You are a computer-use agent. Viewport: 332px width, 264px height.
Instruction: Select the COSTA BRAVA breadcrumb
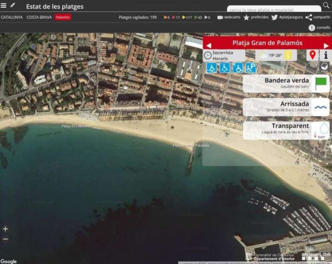tap(39, 17)
